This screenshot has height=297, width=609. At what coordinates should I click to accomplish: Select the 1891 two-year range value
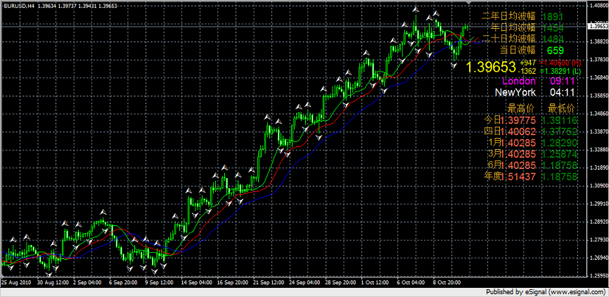pyautogui.click(x=553, y=17)
